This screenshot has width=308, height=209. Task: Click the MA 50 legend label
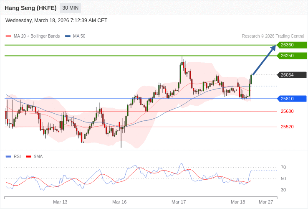point(79,36)
